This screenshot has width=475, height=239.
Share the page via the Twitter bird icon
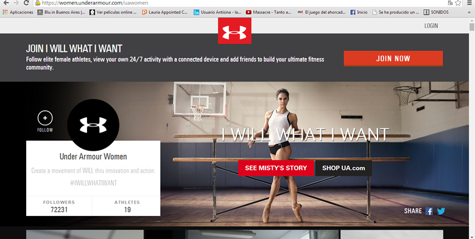[x=441, y=211]
